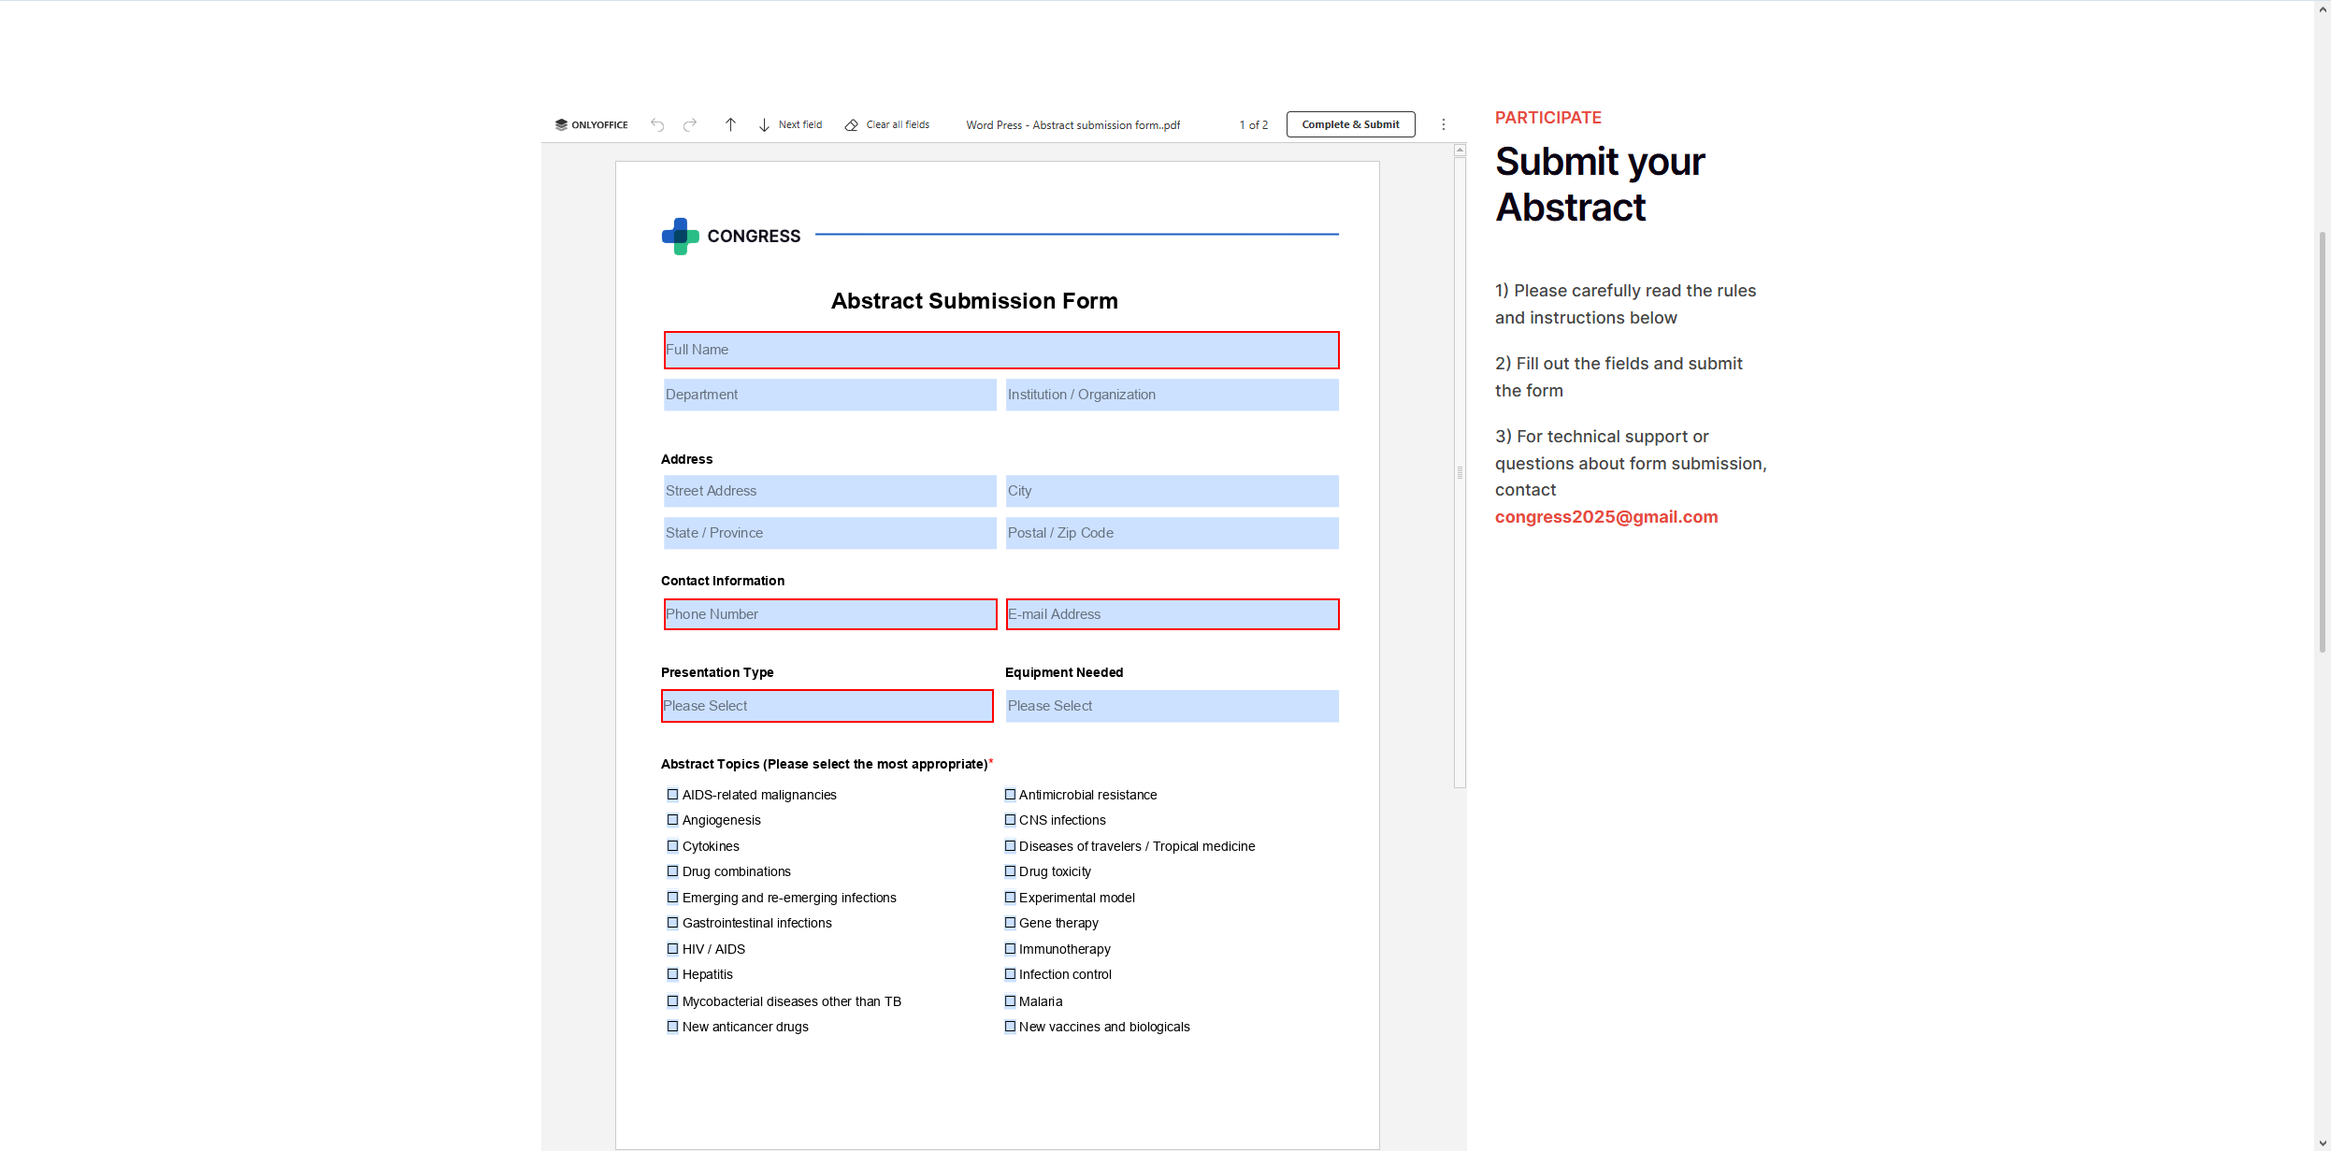Select the HIV / AIDS checkbox

point(672,949)
